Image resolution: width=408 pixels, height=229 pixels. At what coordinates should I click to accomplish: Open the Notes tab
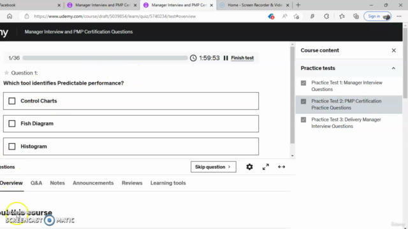coord(57,183)
